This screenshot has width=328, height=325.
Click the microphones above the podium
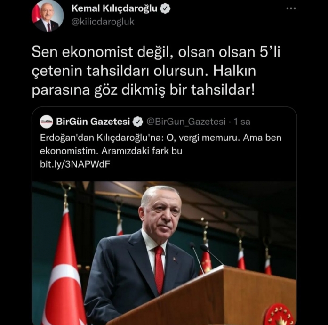coord(206,257)
